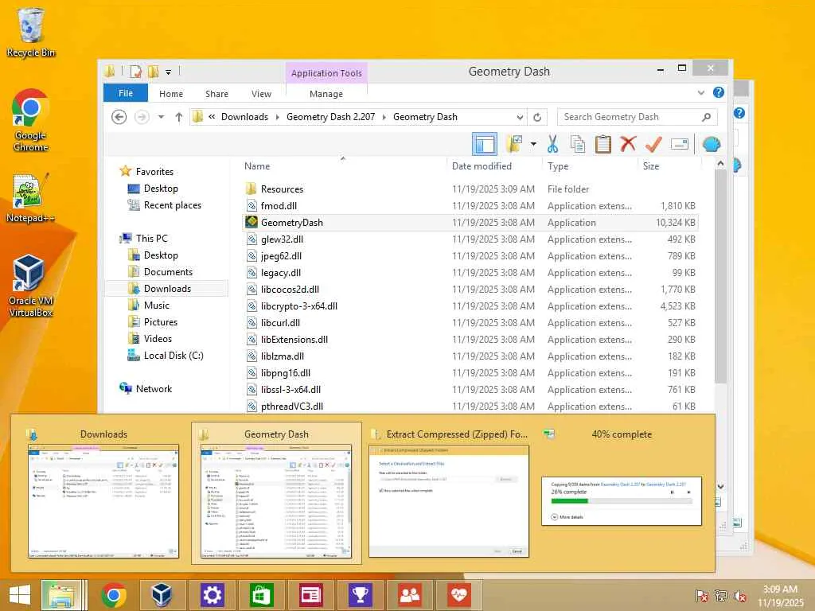Open the Home ribbon tab
Image resolution: width=815 pixels, height=611 pixels.
coord(171,94)
